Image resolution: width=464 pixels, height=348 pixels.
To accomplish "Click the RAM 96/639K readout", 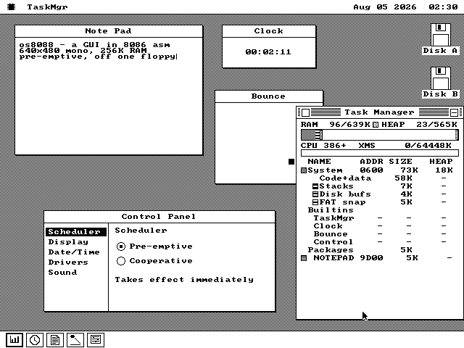I will pos(335,125).
